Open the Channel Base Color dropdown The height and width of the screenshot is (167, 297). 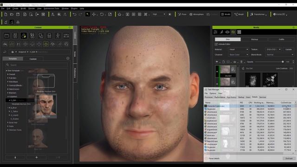(238, 55)
